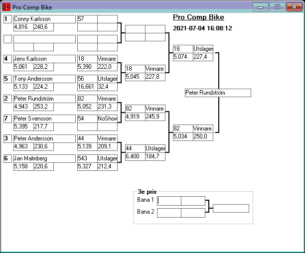The image size is (305, 253).
Task: Select the 16,661 elapsed time cell
Action: [x=87, y=87]
